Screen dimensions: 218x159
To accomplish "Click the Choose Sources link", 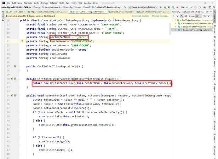I will (x=160, y=16).
